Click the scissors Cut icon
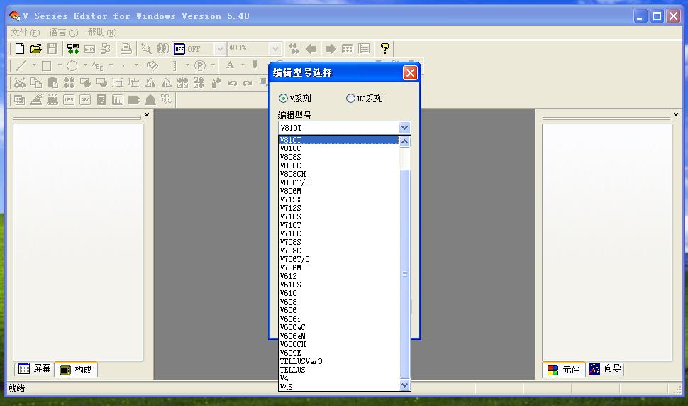The height and width of the screenshot is (406, 688). pos(20,83)
